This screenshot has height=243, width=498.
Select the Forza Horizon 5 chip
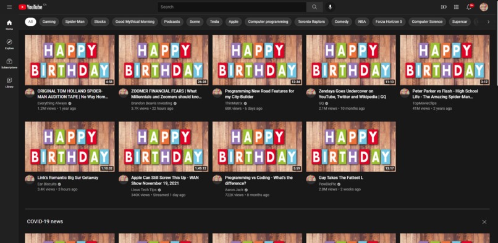point(389,22)
